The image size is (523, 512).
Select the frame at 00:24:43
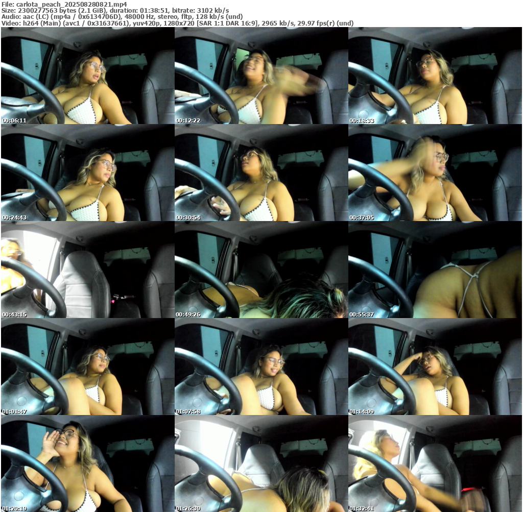pyautogui.click(x=88, y=173)
